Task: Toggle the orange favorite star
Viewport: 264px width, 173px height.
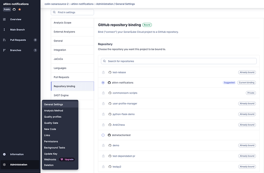Action: [x=20, y=9]
